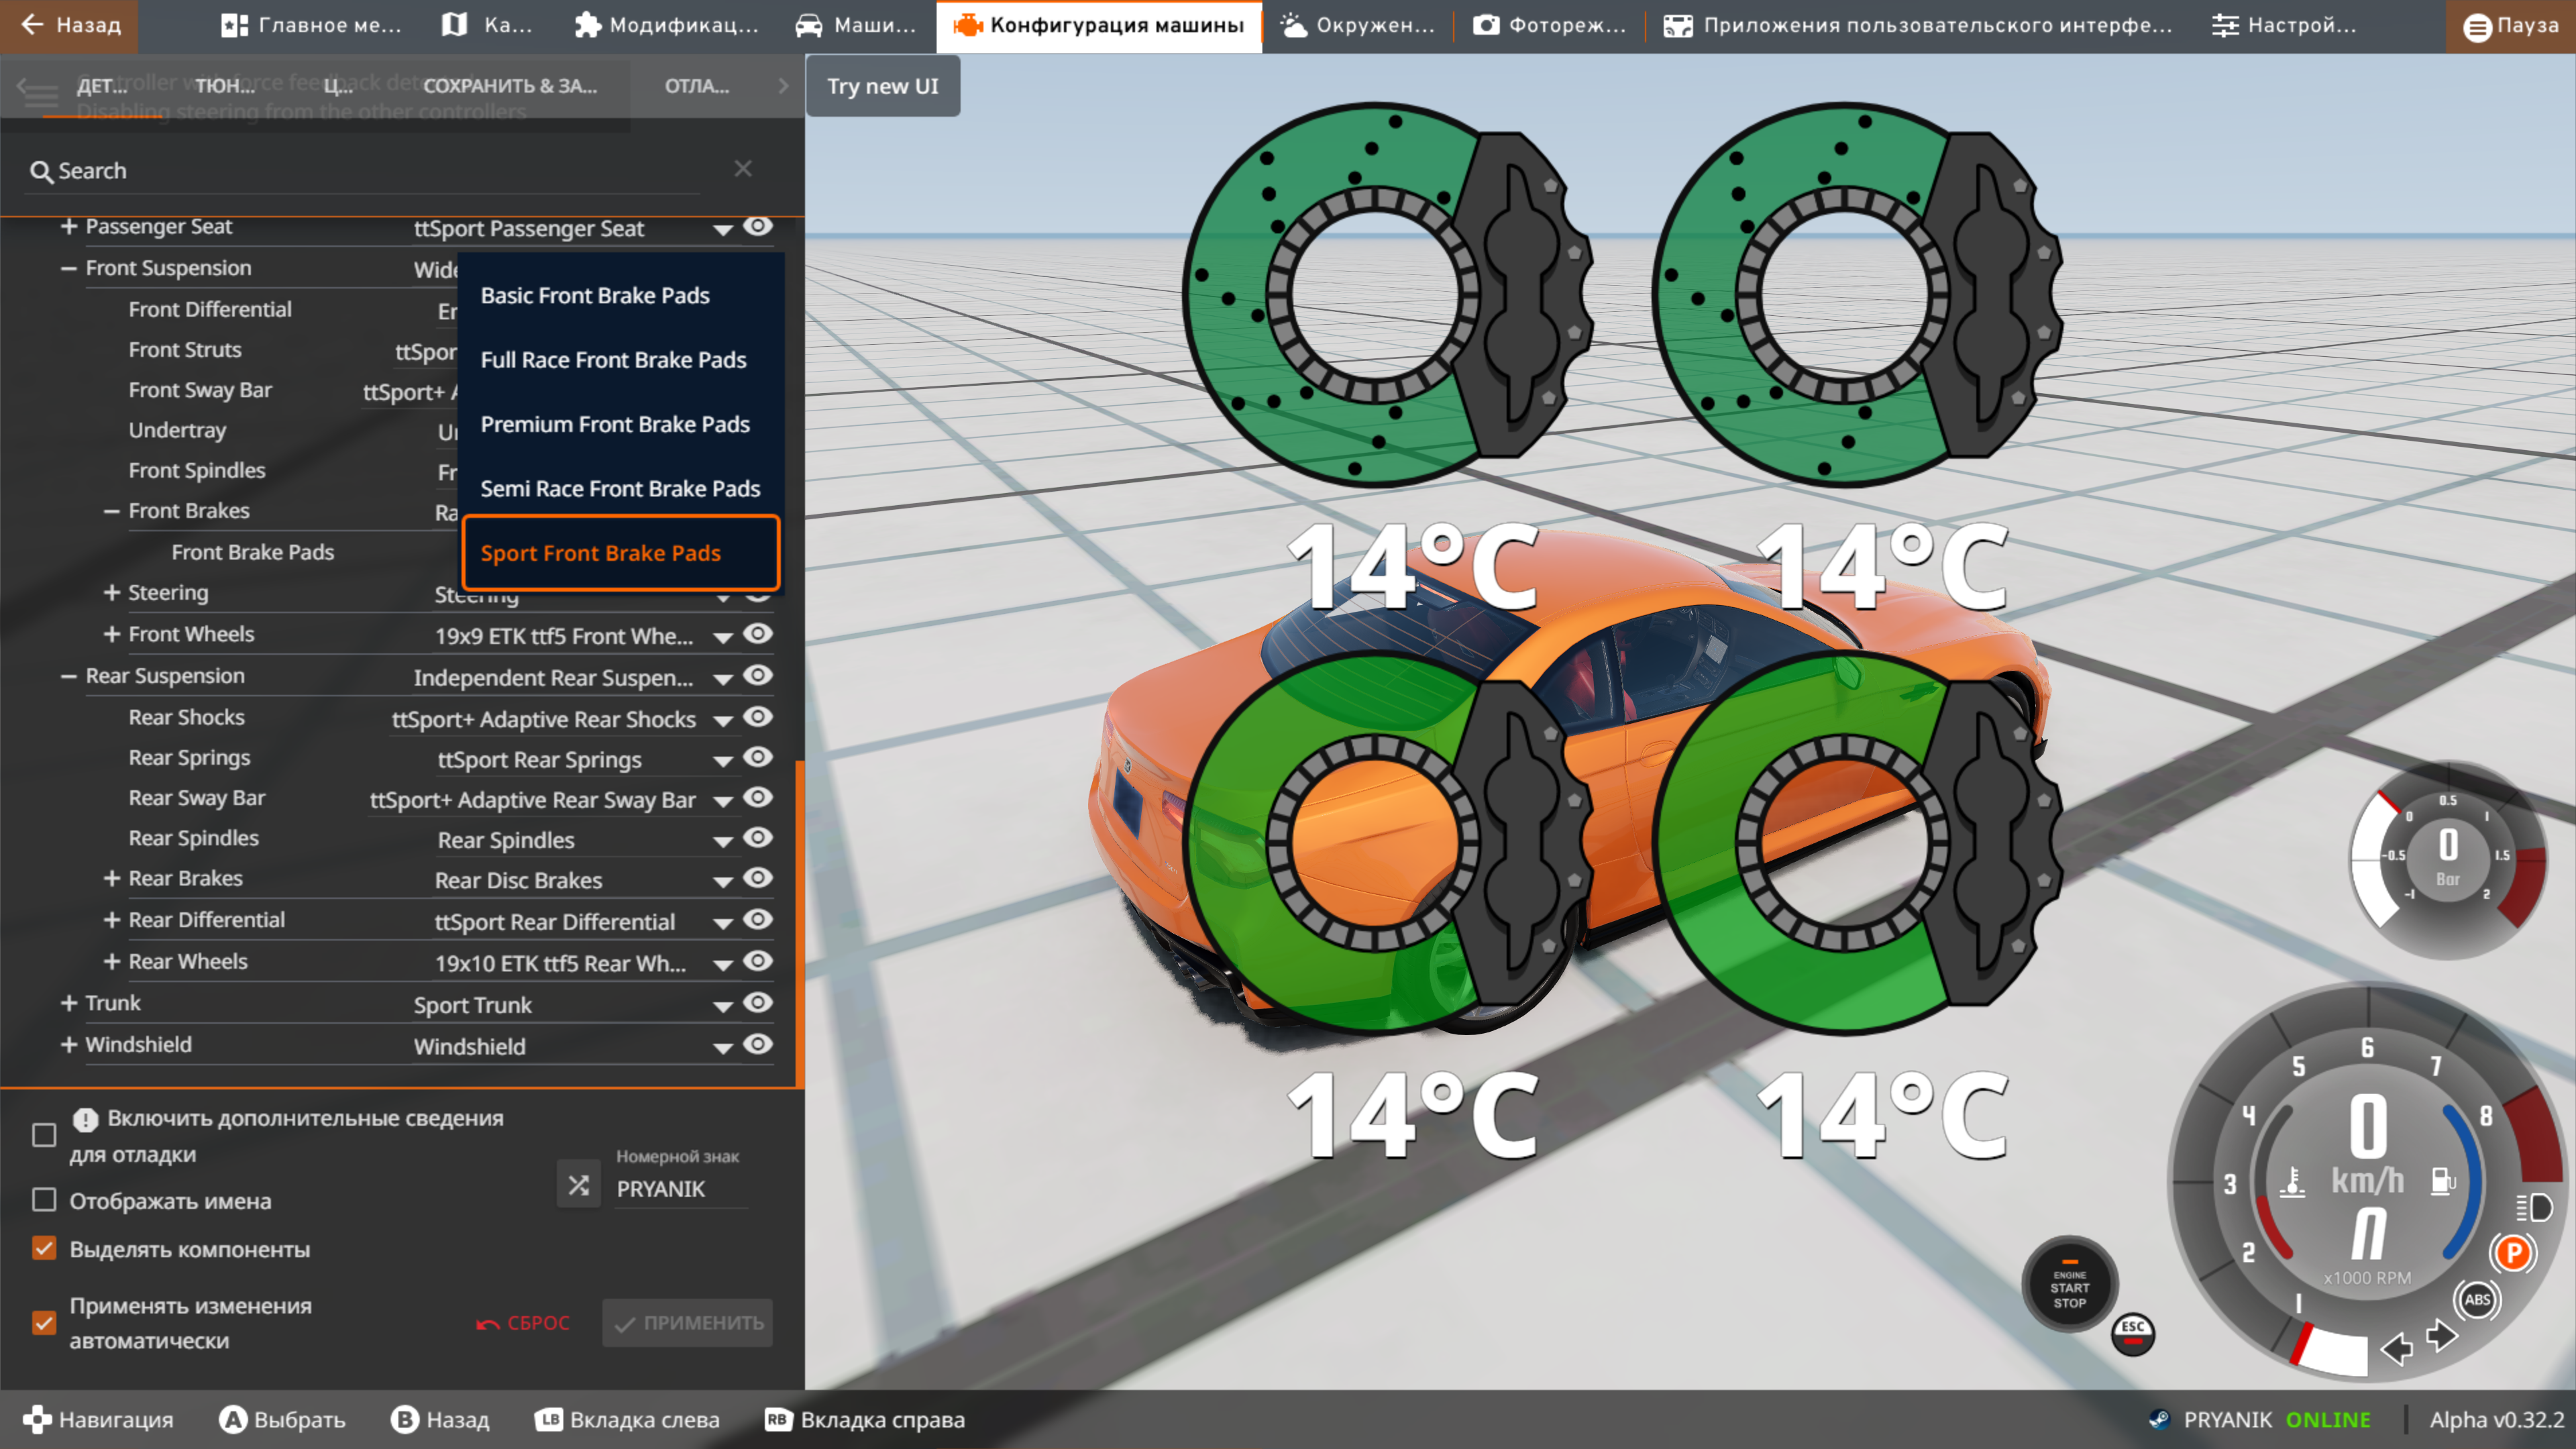Clear the search field with X
The image size is (2576, 1449).
[x=742, y=169]
